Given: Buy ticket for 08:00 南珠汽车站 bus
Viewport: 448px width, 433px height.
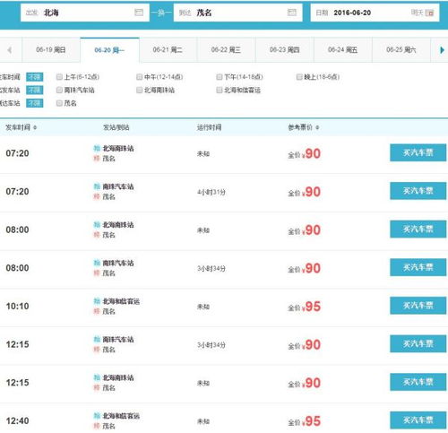Looking at the screenshot, I should click(x=418, y=267).
